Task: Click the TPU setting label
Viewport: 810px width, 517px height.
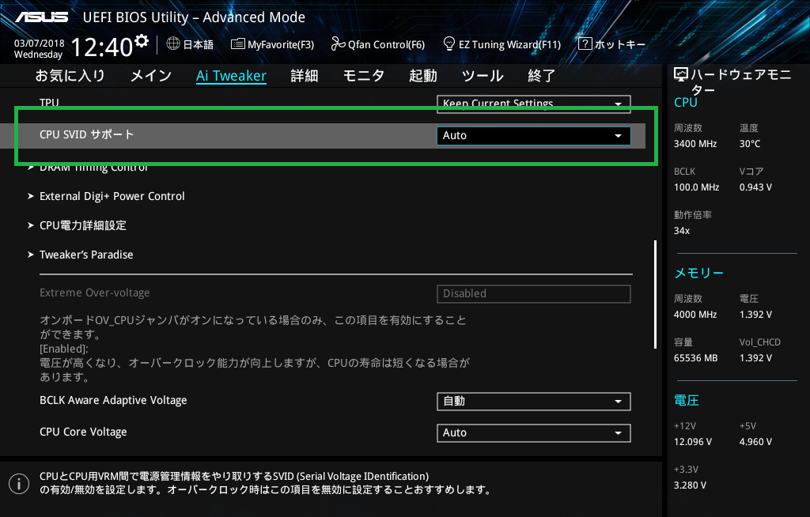Action: click(49, 102)
